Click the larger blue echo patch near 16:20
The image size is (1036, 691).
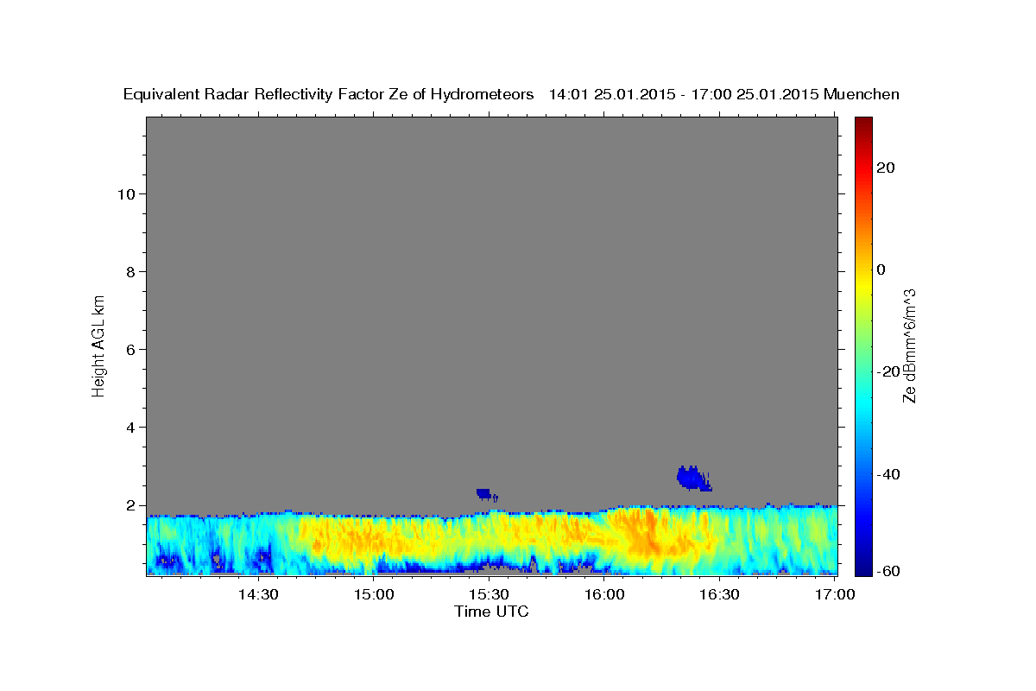point(693,478)
